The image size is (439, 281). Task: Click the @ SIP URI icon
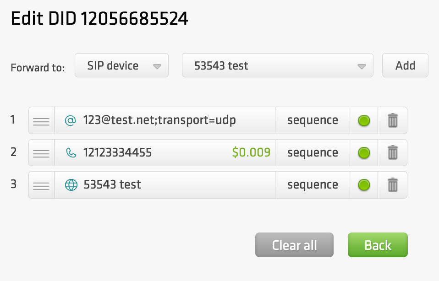(70, 121)
